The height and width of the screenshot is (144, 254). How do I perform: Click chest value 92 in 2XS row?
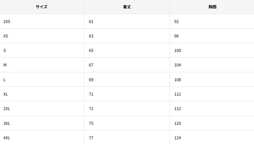click(x=176, y=22)
